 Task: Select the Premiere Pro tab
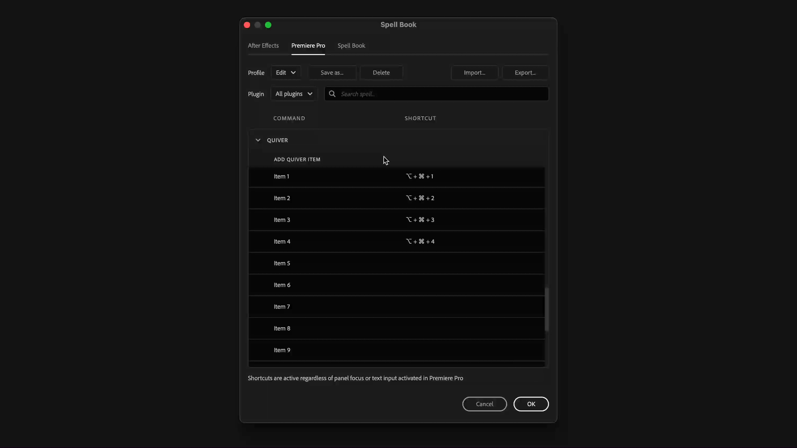click(x=308, y=45)
